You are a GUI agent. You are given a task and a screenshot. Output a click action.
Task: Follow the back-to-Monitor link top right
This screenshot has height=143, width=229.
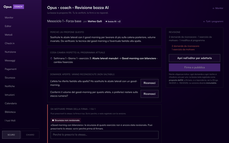point(218,8)
